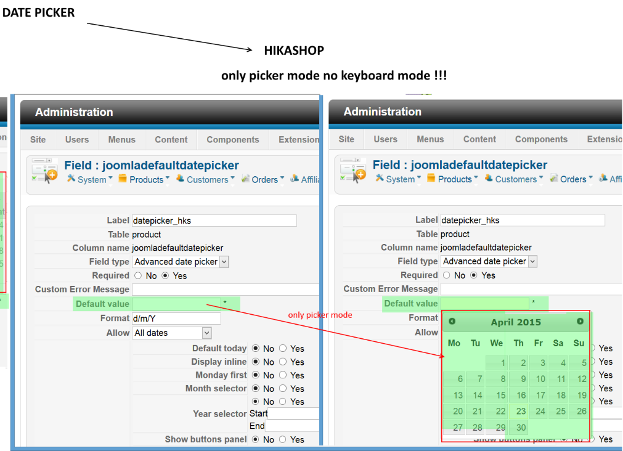Viewport: 623px width, 451px height.
Task: Click the field icon in the left Administration panel
Action: tap(44, 171)
